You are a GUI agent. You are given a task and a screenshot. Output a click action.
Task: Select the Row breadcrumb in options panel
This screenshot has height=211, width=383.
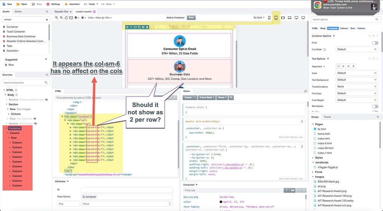pos(353,28)
